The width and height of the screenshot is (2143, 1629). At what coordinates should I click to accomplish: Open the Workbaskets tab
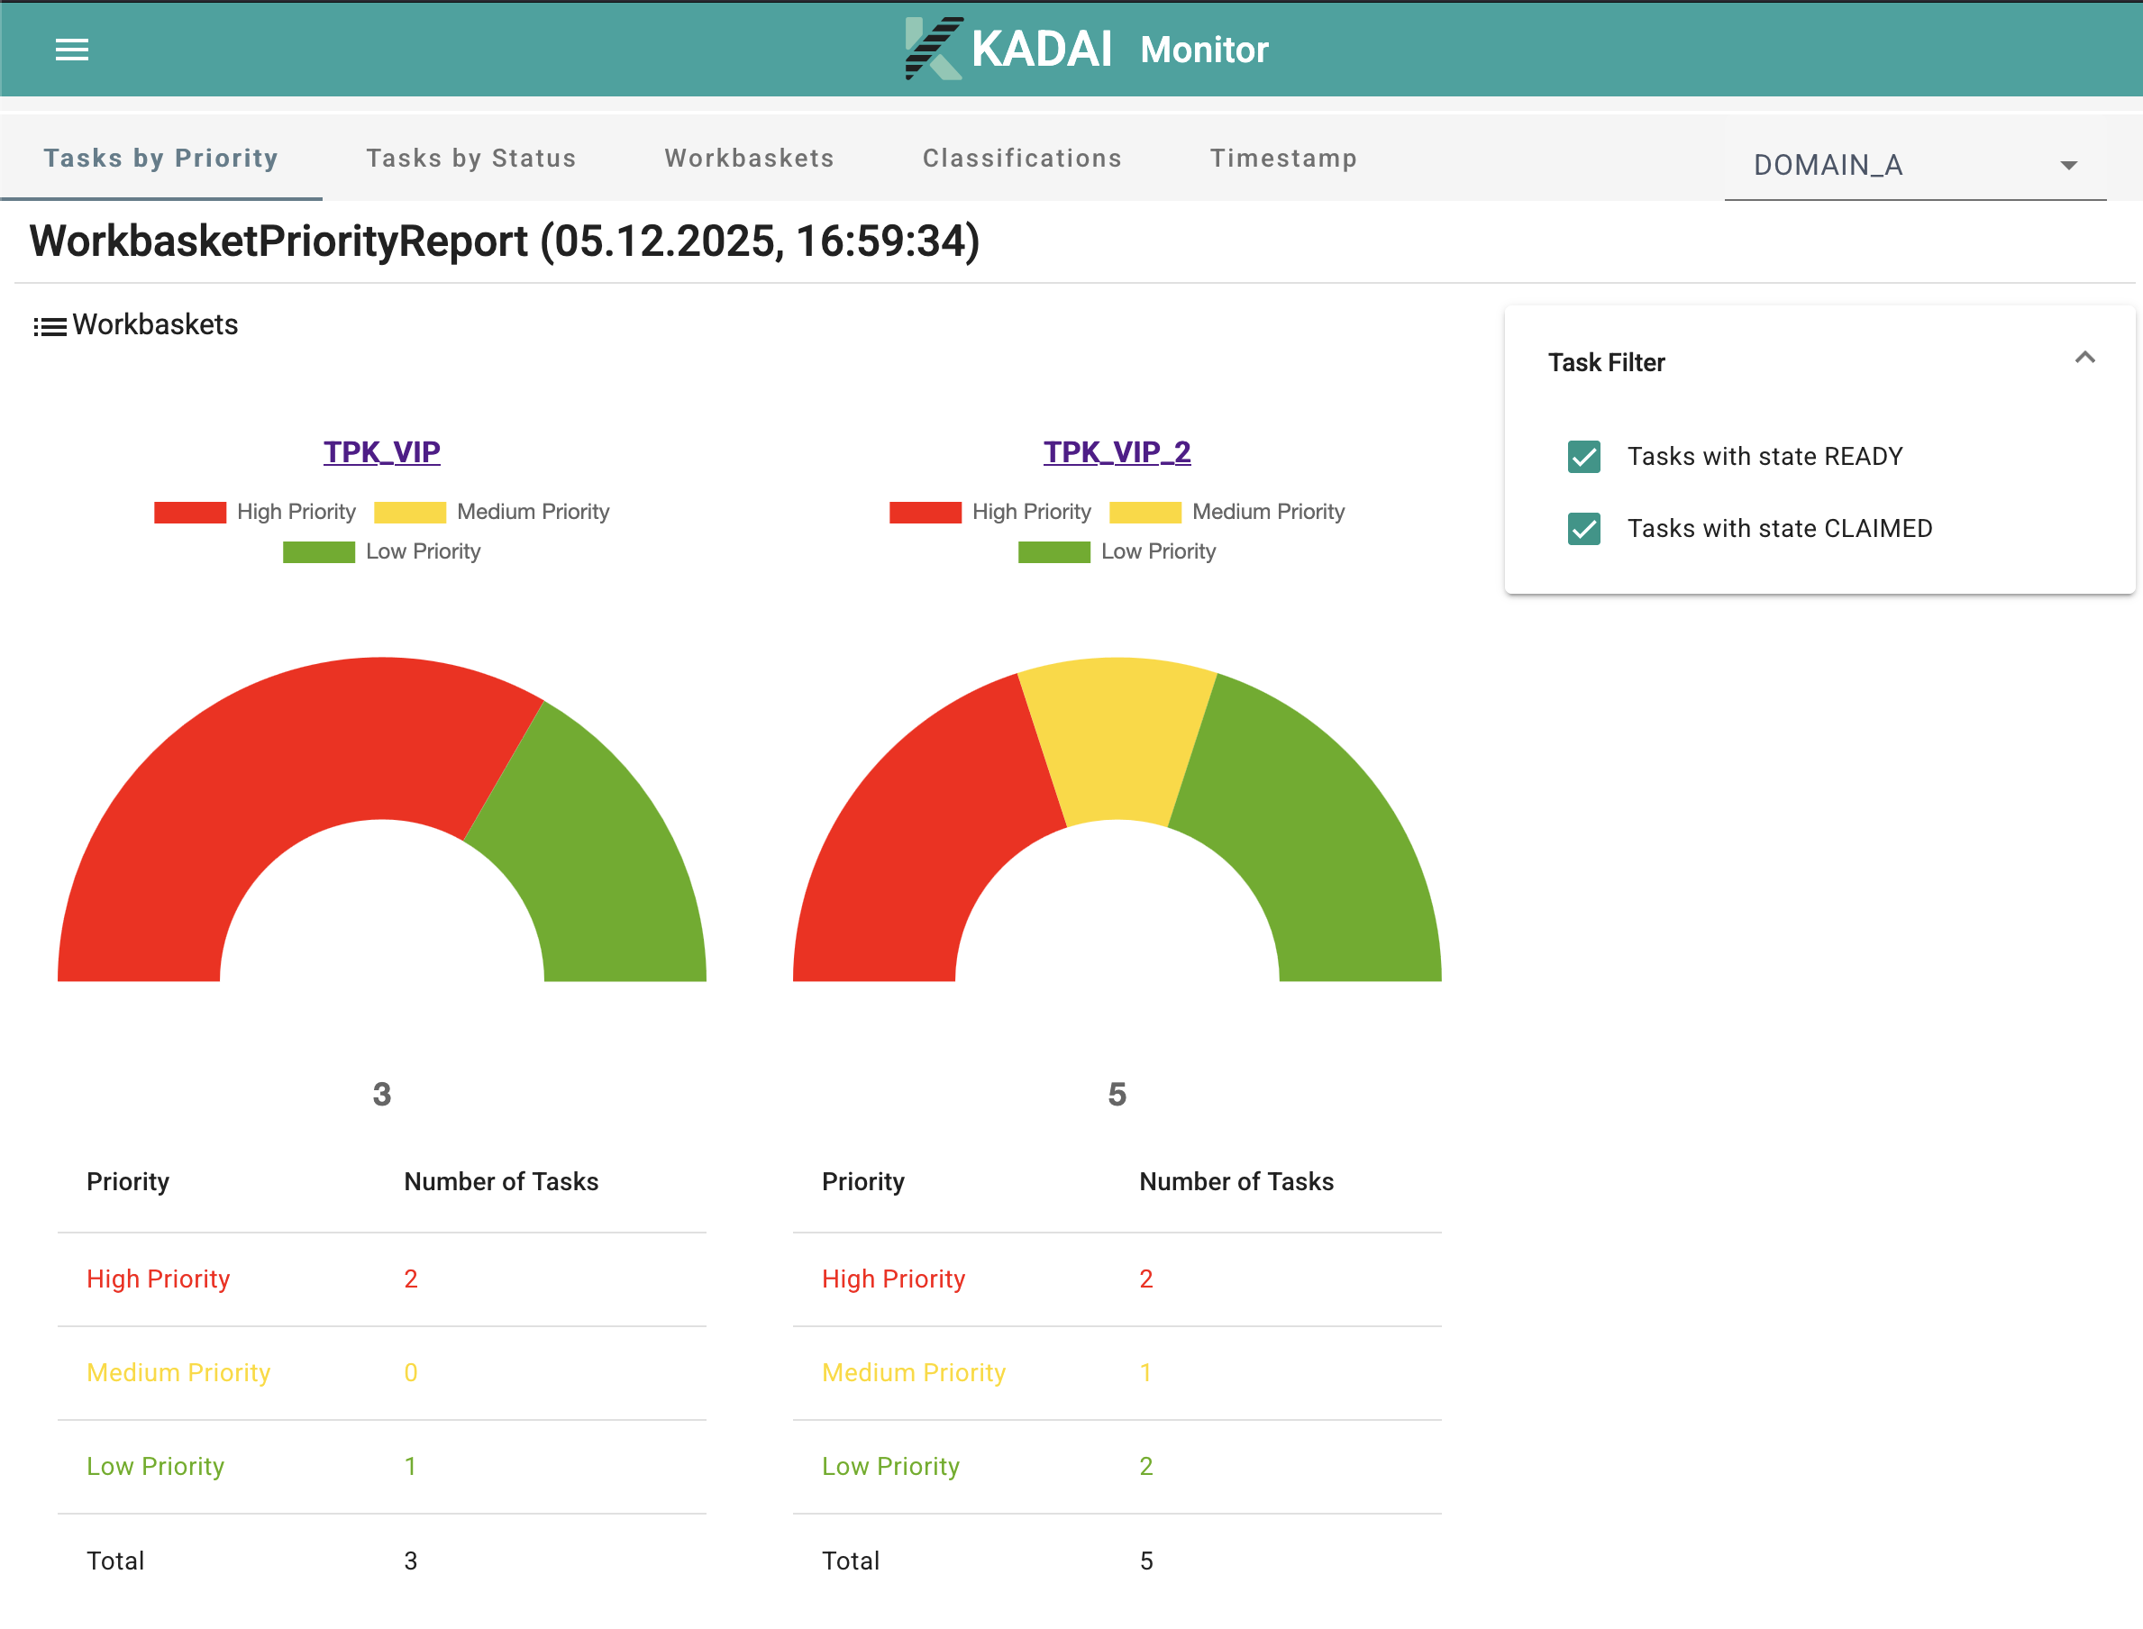pos(749,158)
